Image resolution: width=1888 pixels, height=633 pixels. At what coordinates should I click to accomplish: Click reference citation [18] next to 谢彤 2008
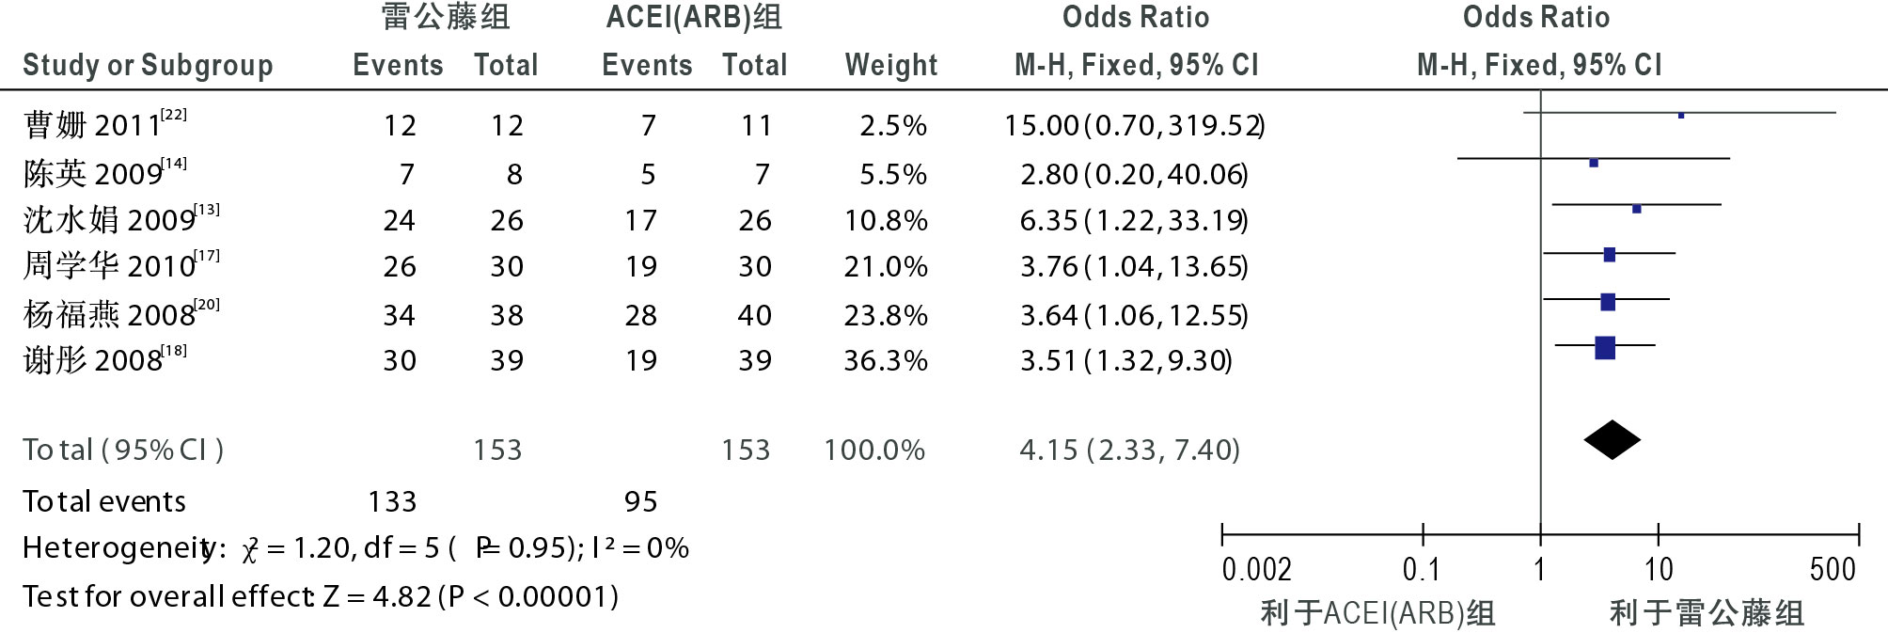174,351
